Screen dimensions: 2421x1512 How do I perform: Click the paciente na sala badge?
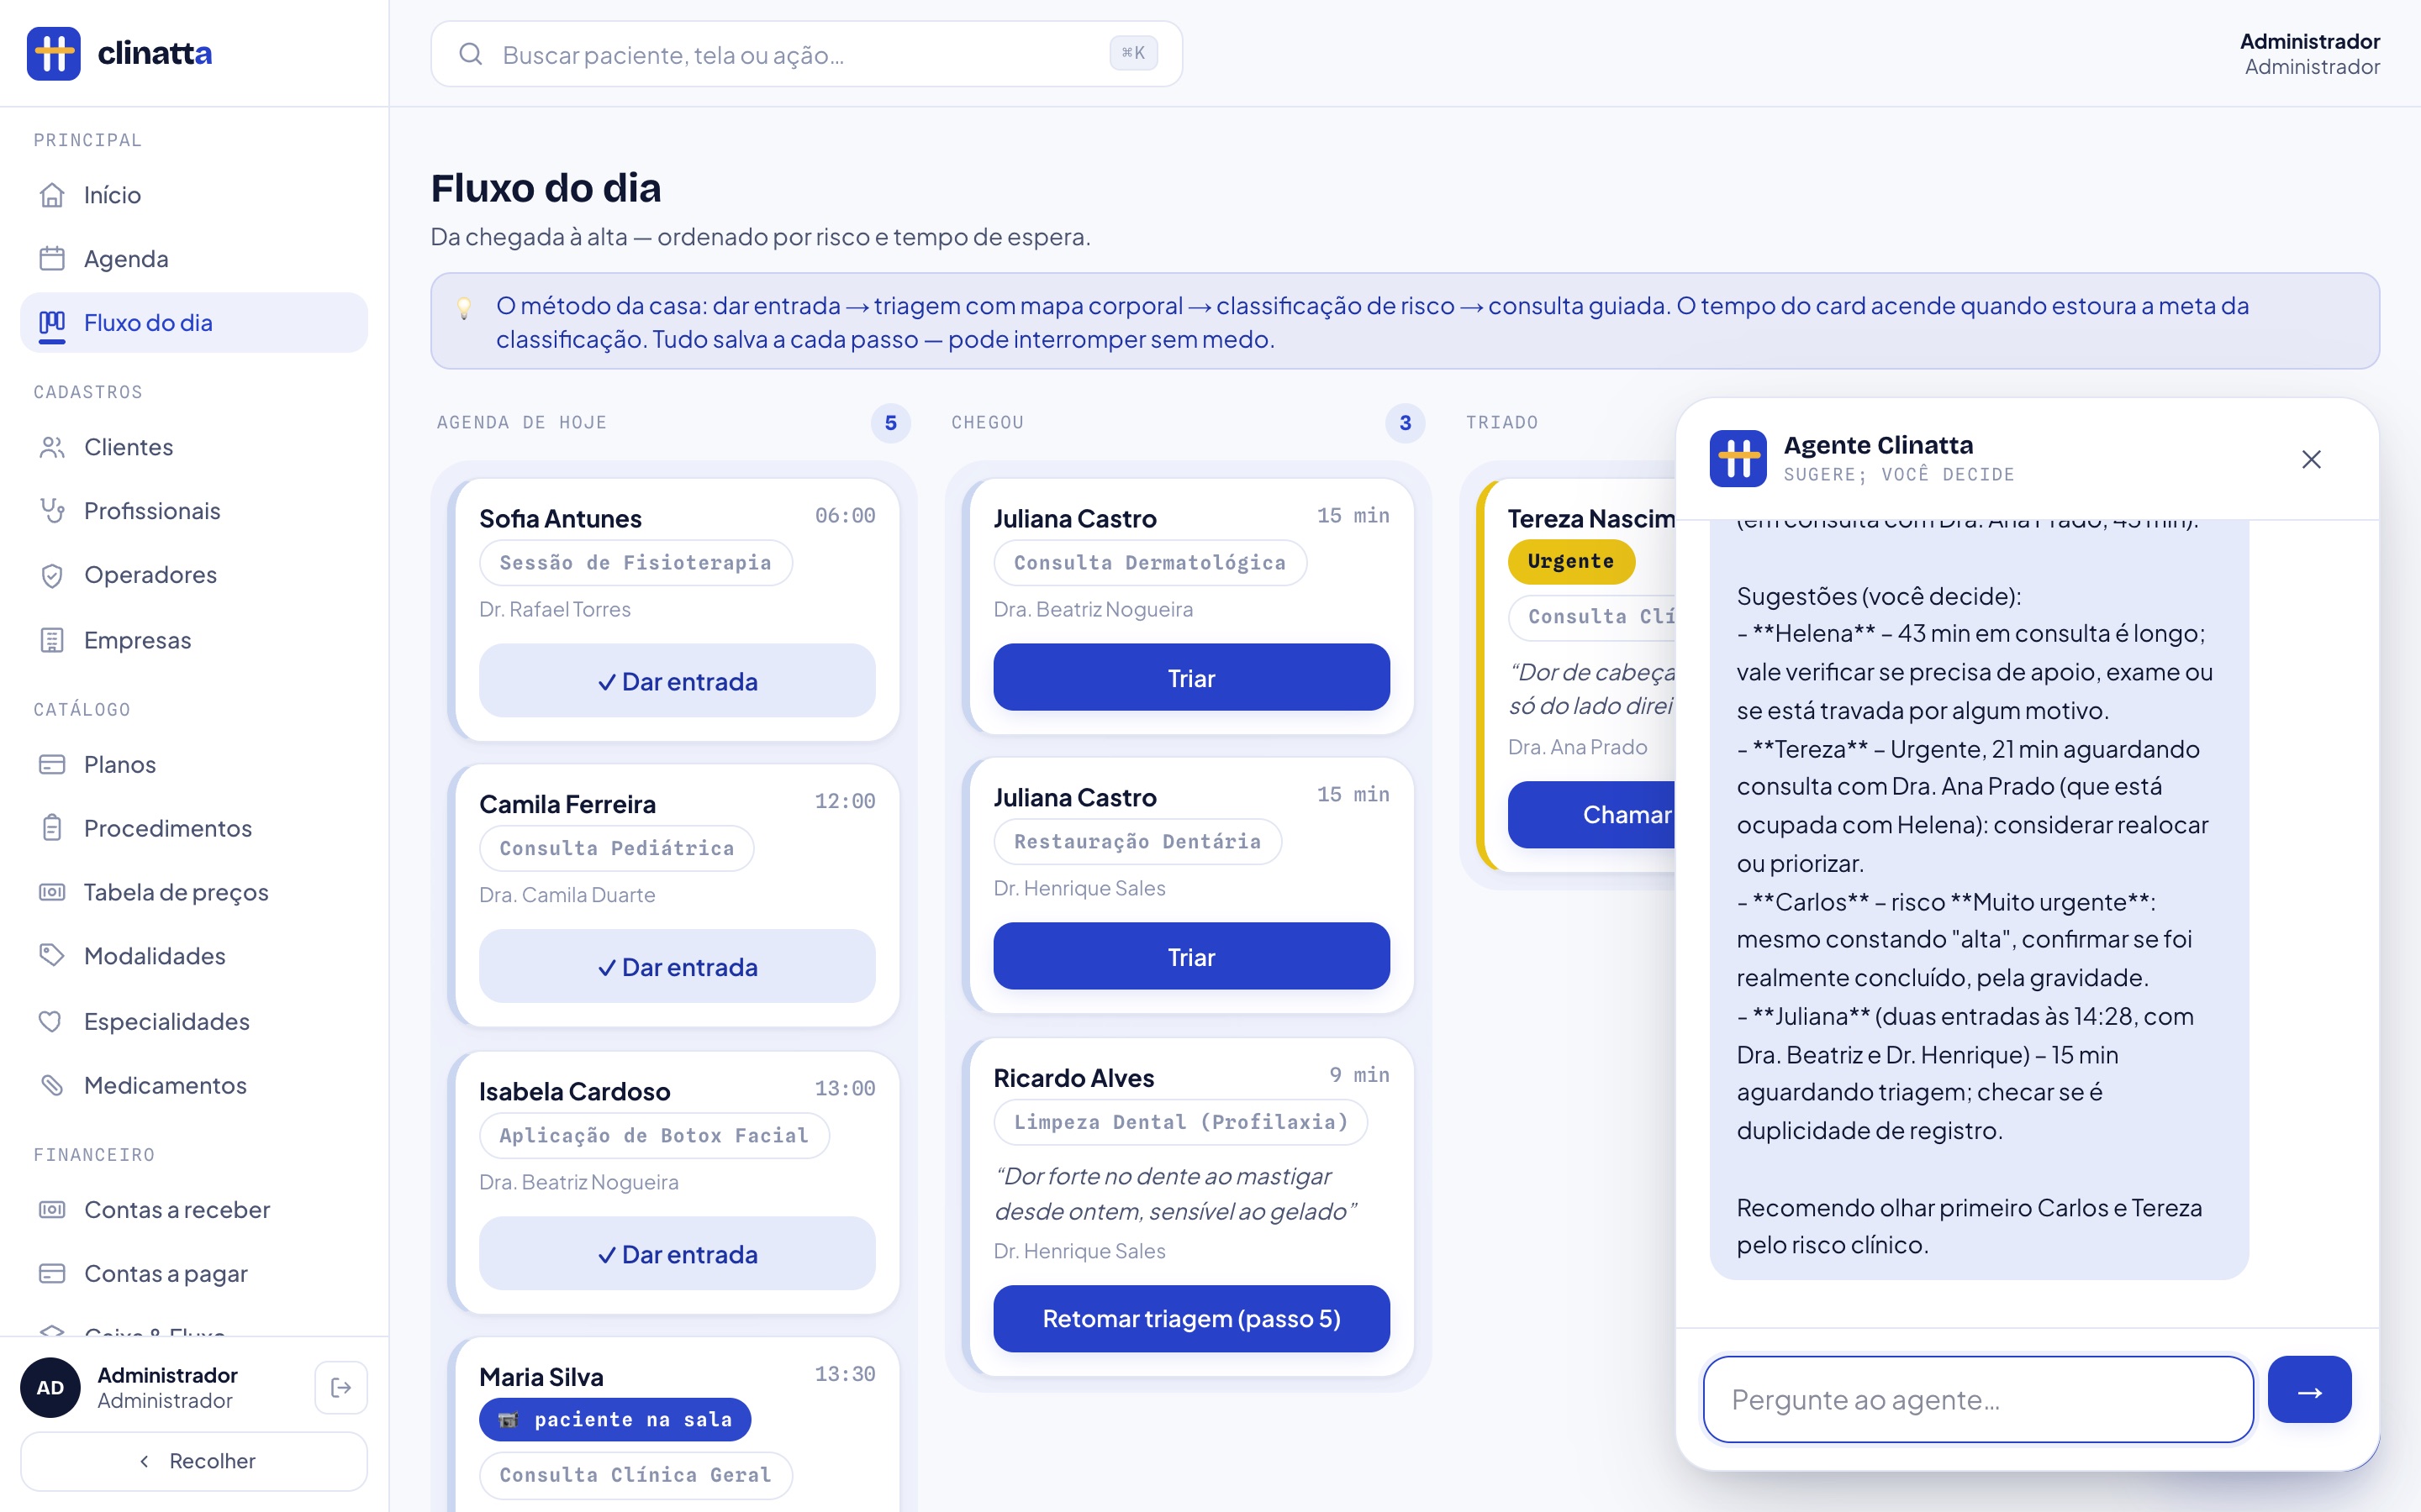coord(615,1419)
